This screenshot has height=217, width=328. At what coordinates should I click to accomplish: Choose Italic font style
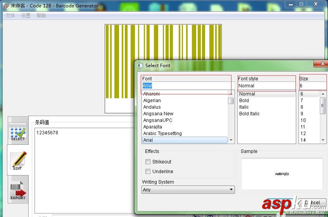click(x=266, y=107)
